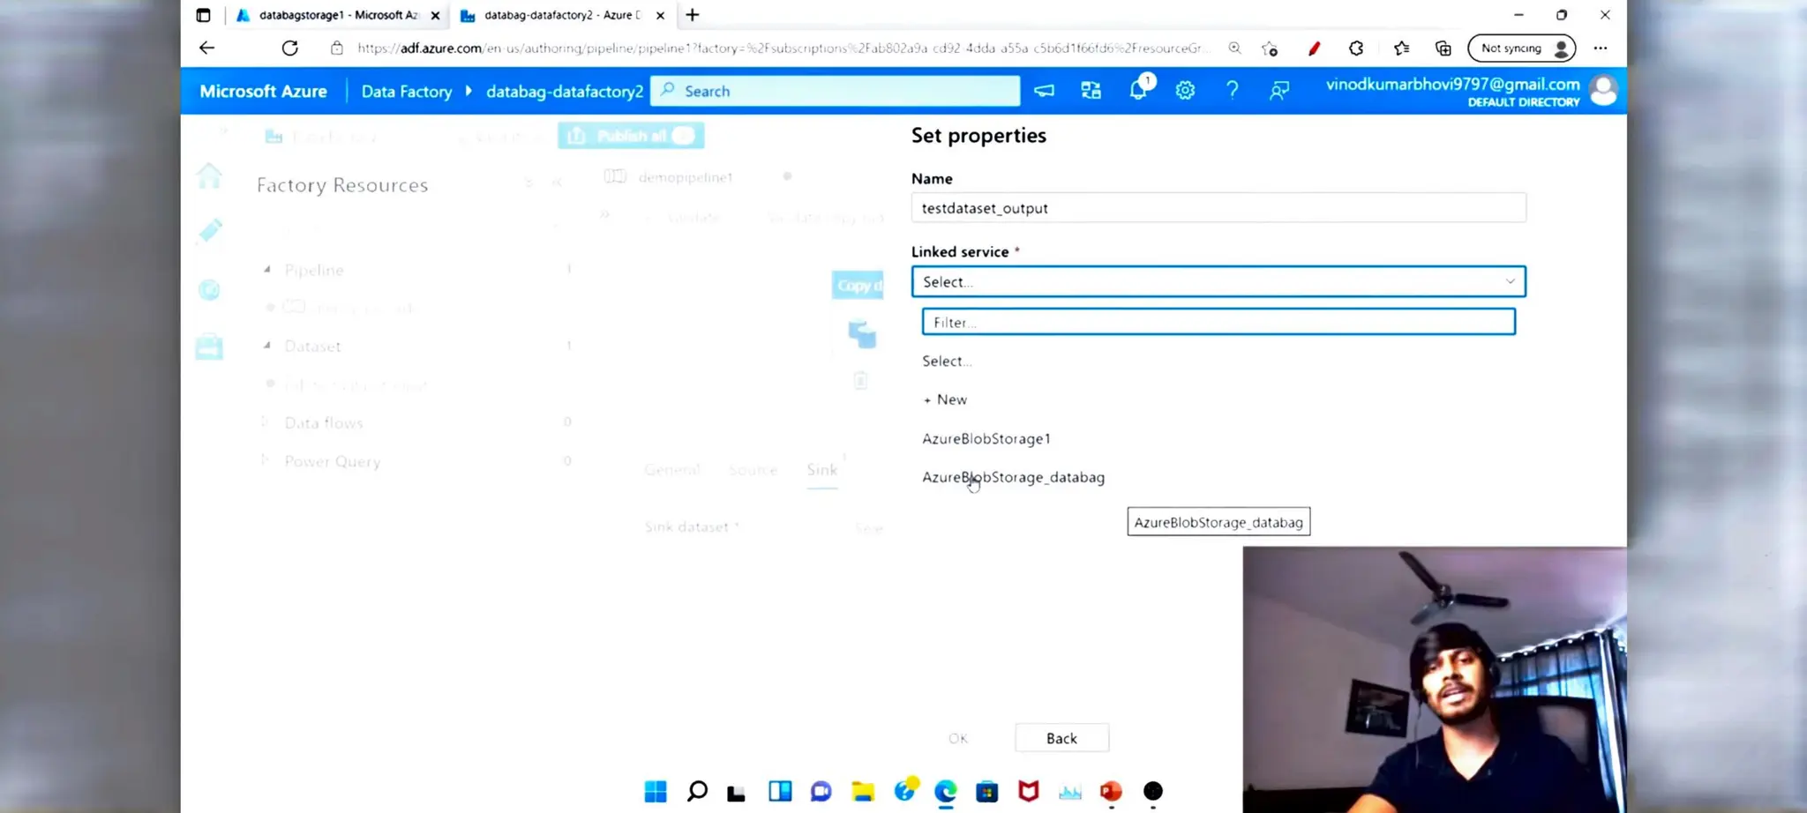Open the Collections icon in browser toolbar
The width and height of the screenshot is (1807, 813).
[1443, 48]
